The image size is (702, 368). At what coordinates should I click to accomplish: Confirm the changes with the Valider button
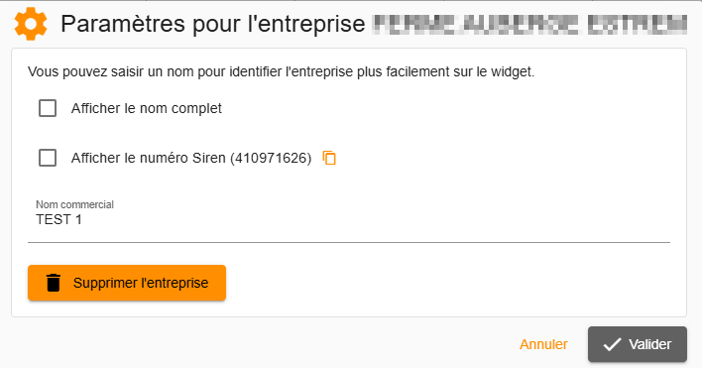point(638,344)
